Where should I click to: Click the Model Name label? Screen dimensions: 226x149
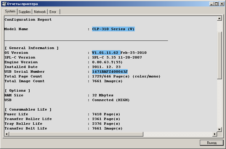(x=16, y=29)
